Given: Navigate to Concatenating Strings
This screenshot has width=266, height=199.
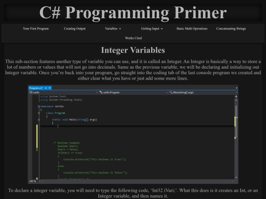Looking at the screenshot, I should (231, 28).
